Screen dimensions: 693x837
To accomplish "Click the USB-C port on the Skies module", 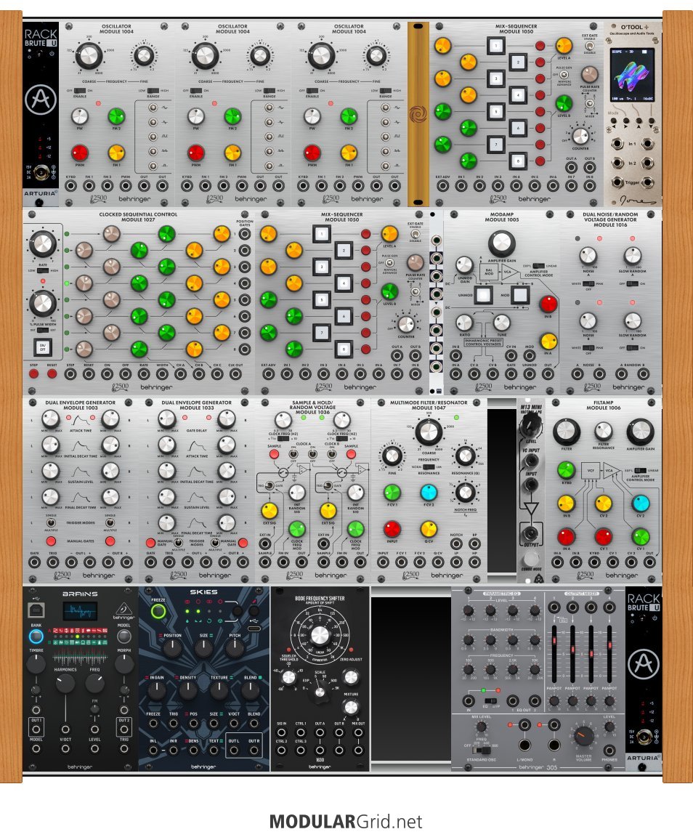I will coord(254,628).
